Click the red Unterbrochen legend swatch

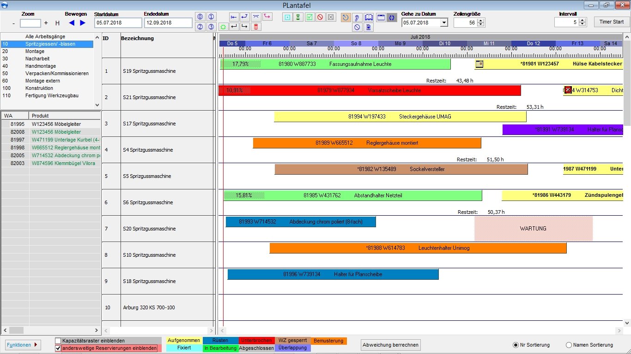[256, 341]
